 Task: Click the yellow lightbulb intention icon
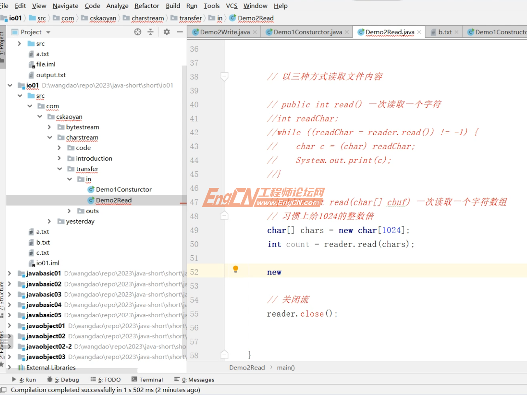coord(236,269)
